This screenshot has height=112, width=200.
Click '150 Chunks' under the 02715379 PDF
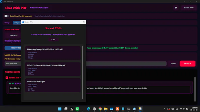point(32,70)
